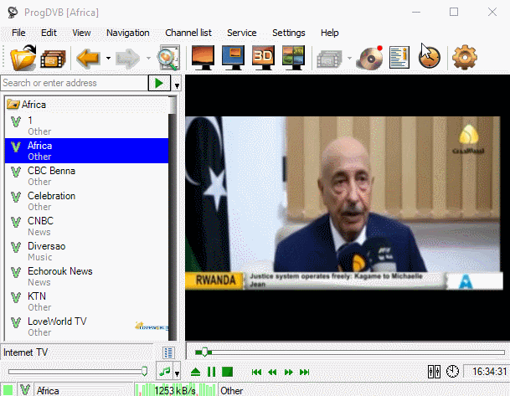Click the small clock timer icon
510x396 pixels.
pos(452,371)
